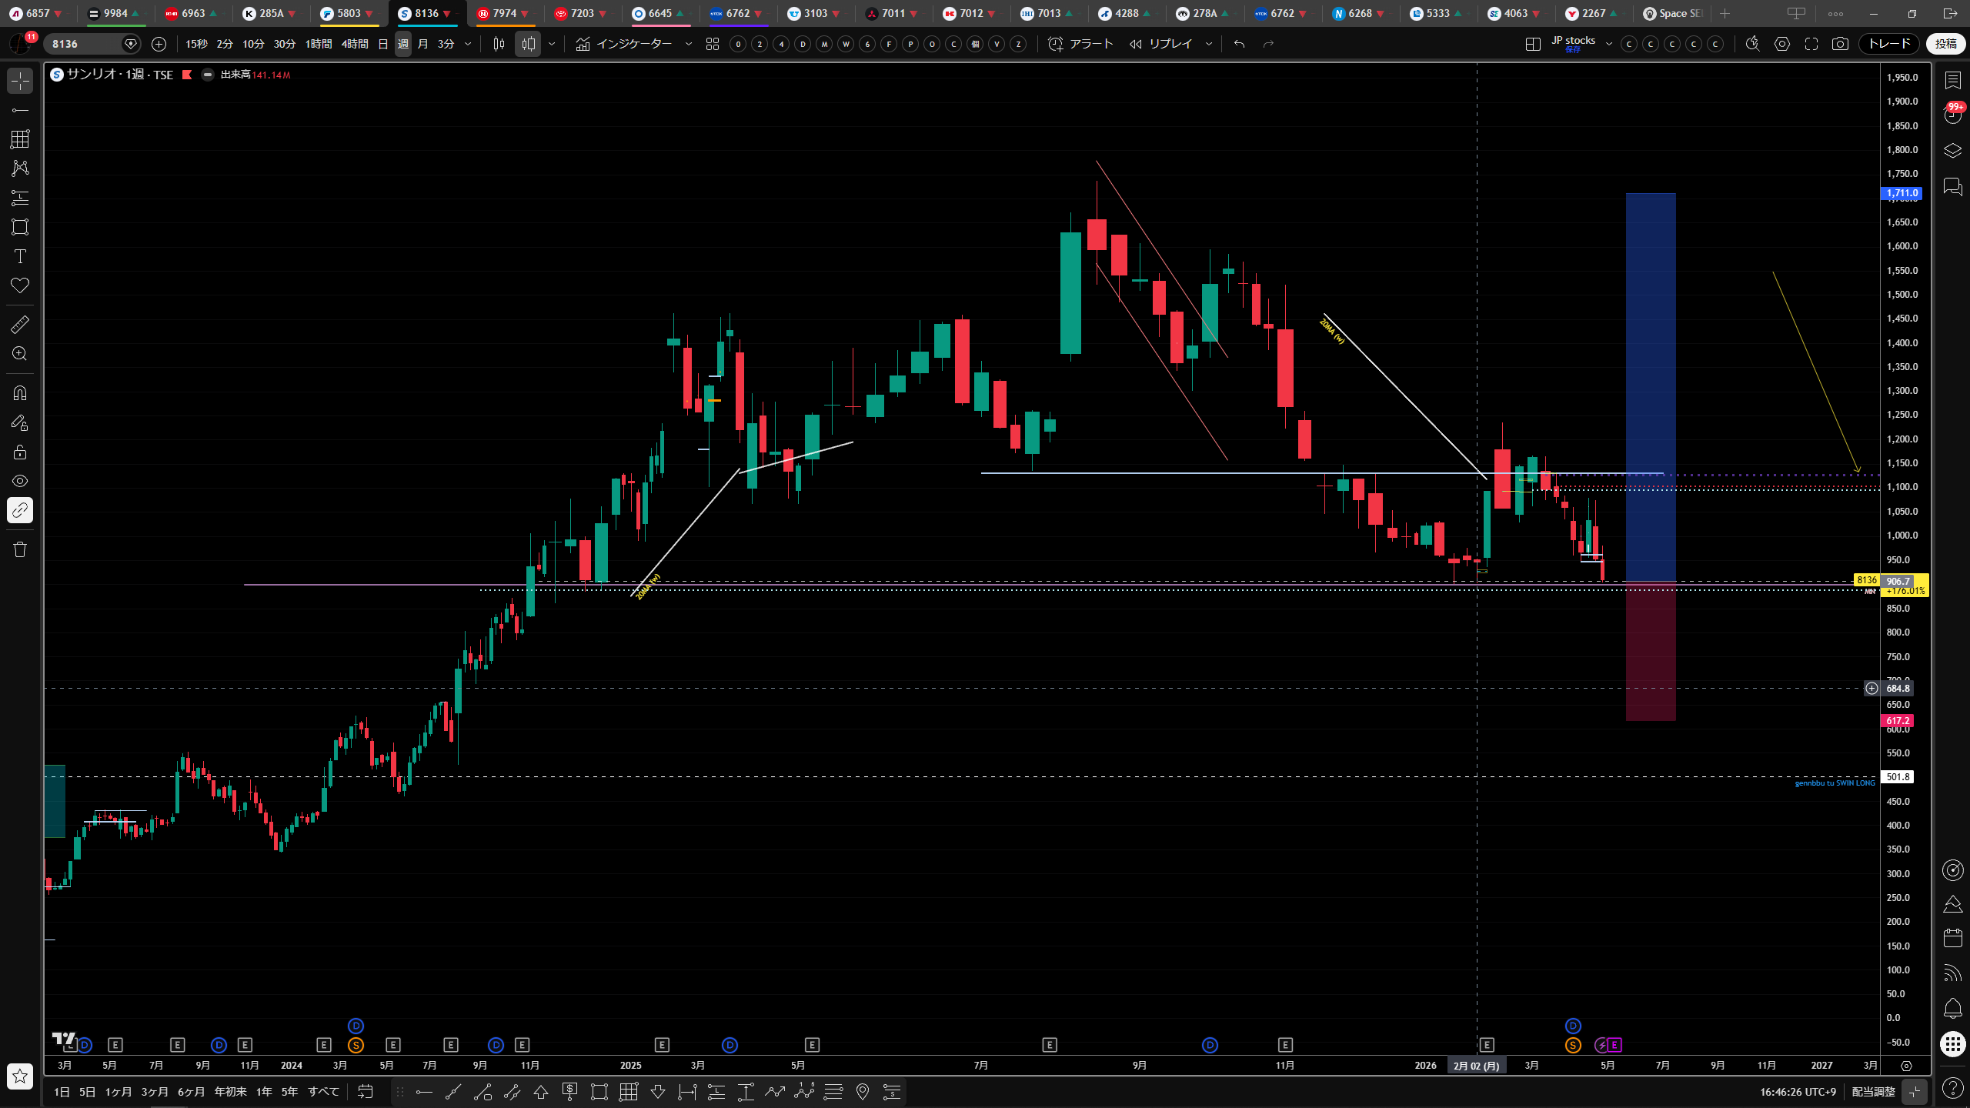
Task: Open the indicator templates grid icon
Action: (x=713, y=44)
